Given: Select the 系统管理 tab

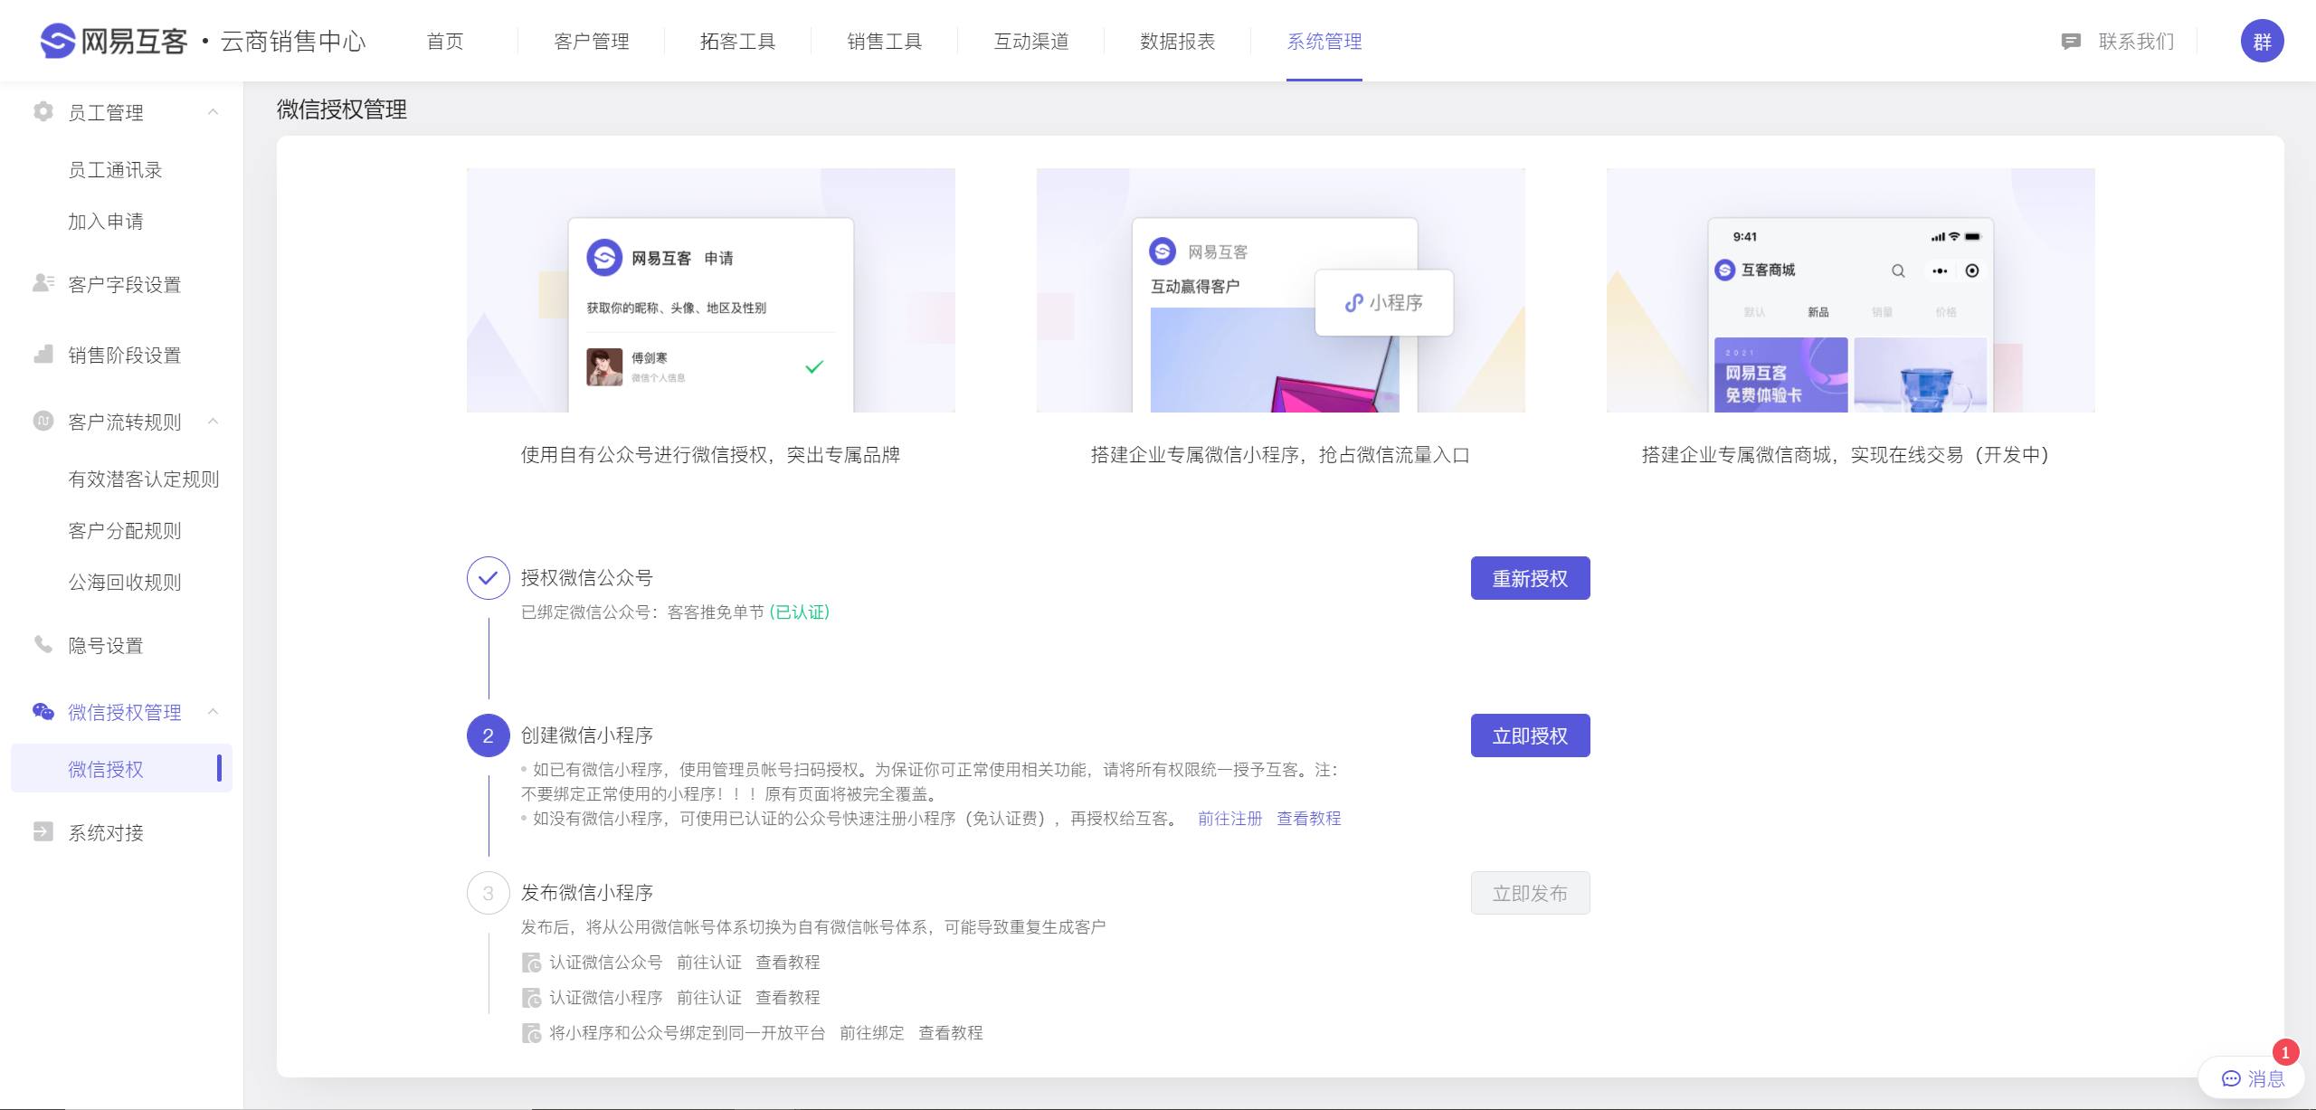Looking at the screenshot, I should (1324, 42).
